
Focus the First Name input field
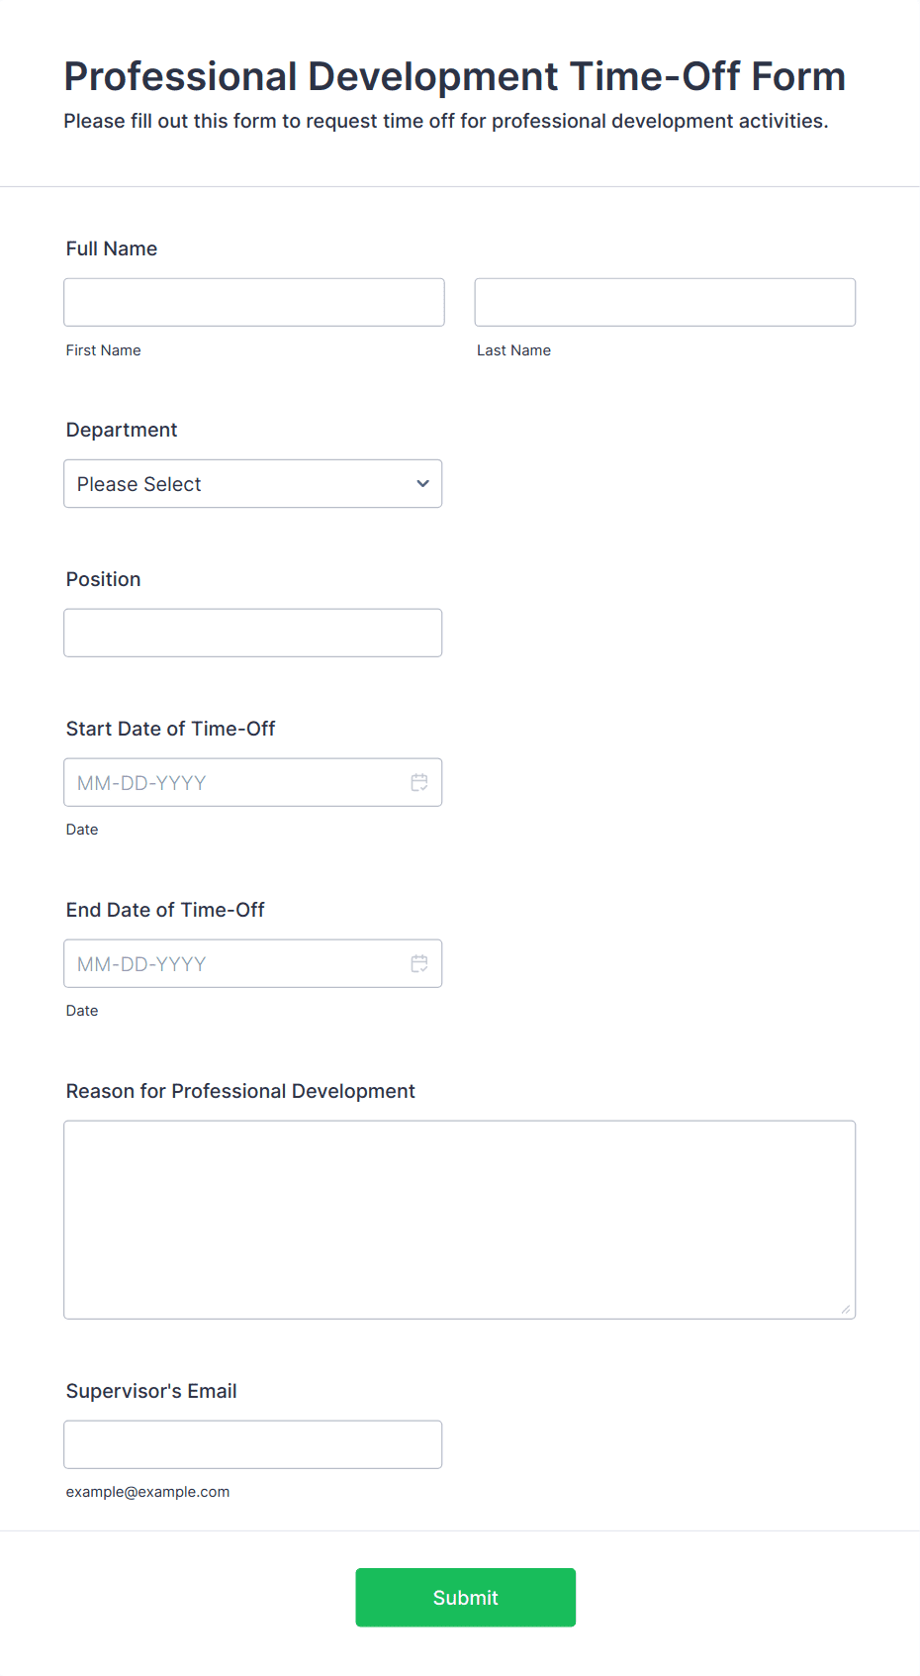(254, 302)
